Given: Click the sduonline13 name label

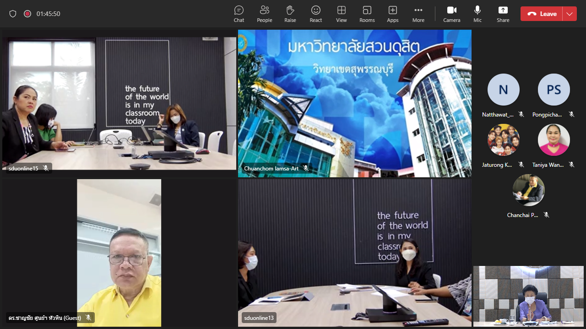Looking at the screenshot, I should coord(259,318).
